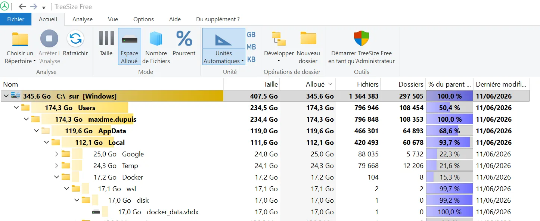The height and width of the screenshot is (221, 540).
Task: Sort by % du parent column header
Action: point(449,84)
